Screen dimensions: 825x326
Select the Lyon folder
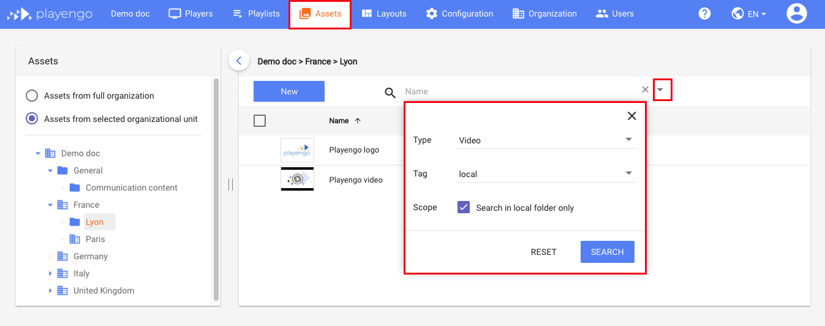(94, 222)
